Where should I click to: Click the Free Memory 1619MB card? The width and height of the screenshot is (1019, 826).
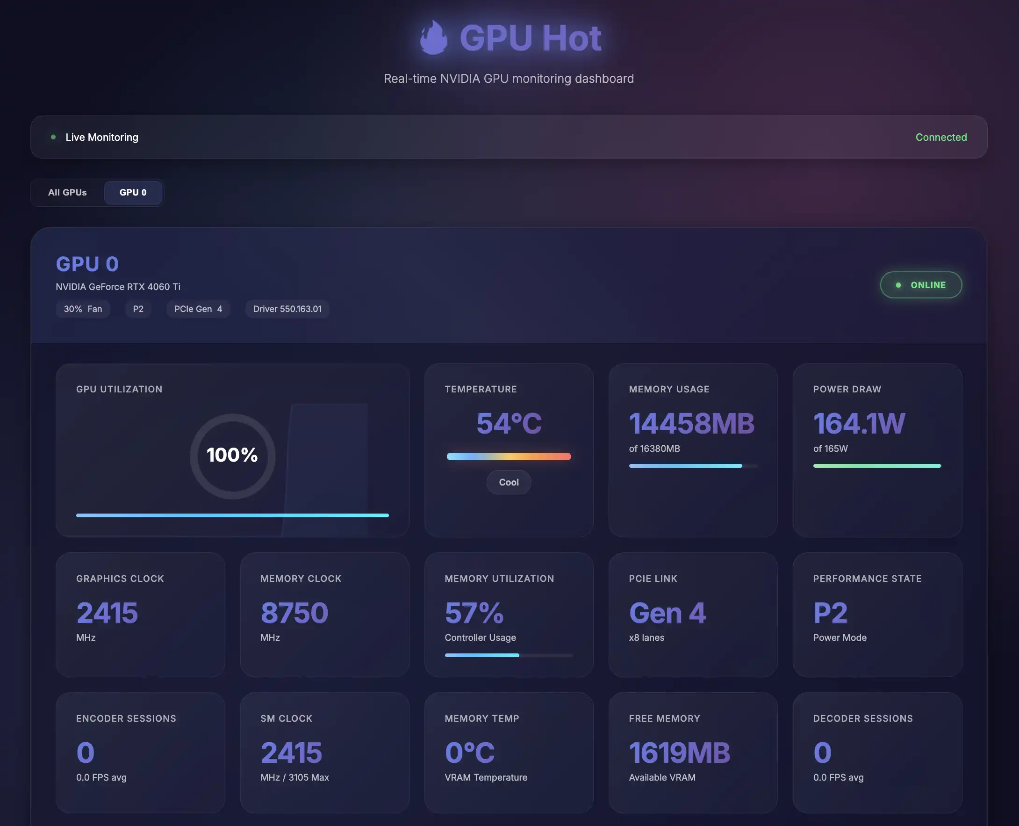(x=692, y=752)
